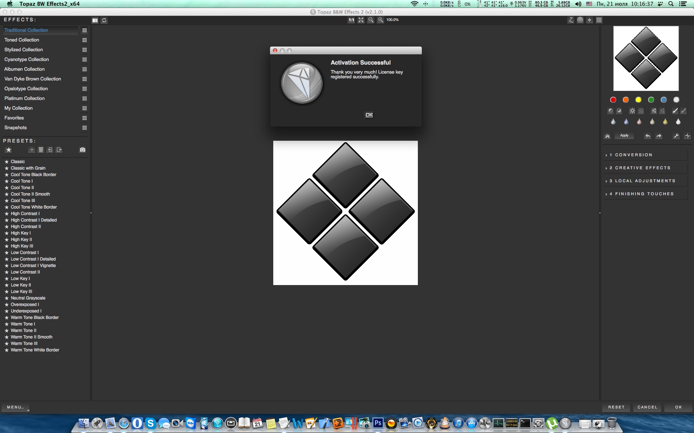Select the yellow color filter
Image resolution: width=694 pixels, height=433 pixels.
pyautogui.click(x=638, y=100)
